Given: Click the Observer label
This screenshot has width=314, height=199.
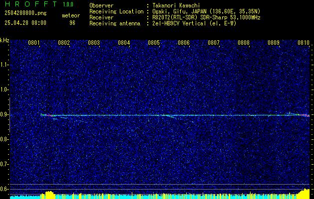Looking at the screenshot, I should tap(101, 5).
